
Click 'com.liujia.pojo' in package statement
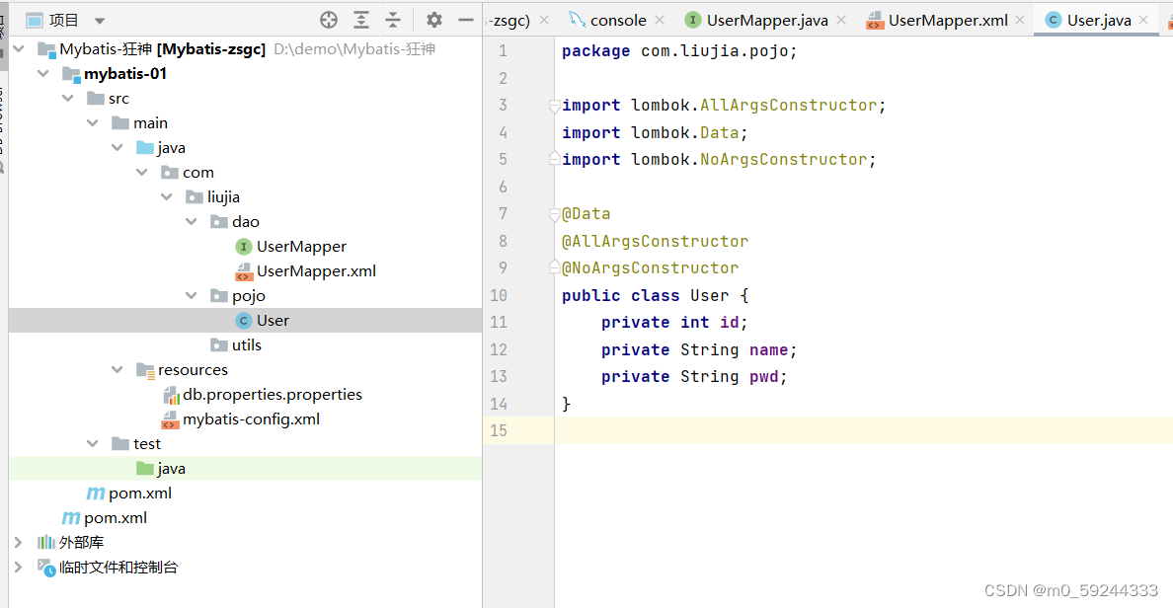[714, 51]
